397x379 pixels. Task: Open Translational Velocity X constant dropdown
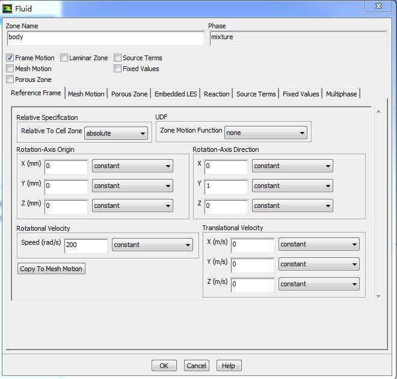[319, 244]
